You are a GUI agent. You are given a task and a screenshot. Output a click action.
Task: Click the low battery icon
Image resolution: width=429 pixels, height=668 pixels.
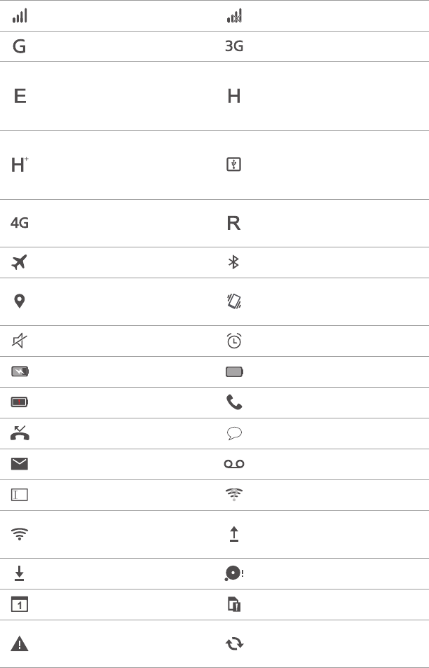tap(20, 402)
